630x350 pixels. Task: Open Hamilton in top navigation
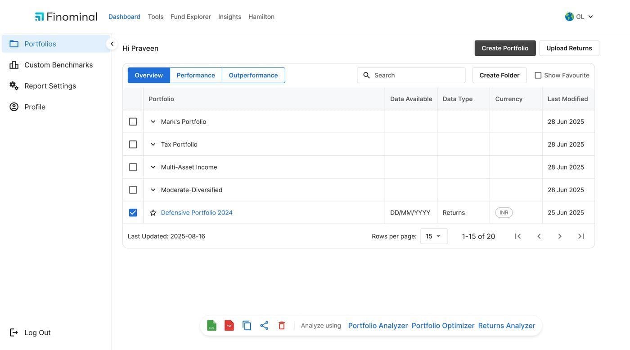click(261, 17)
